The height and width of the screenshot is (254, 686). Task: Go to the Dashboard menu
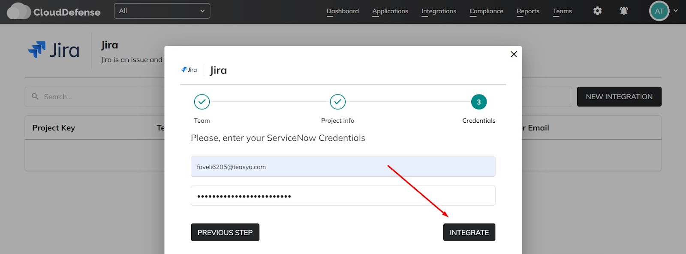tap(343, 11)
